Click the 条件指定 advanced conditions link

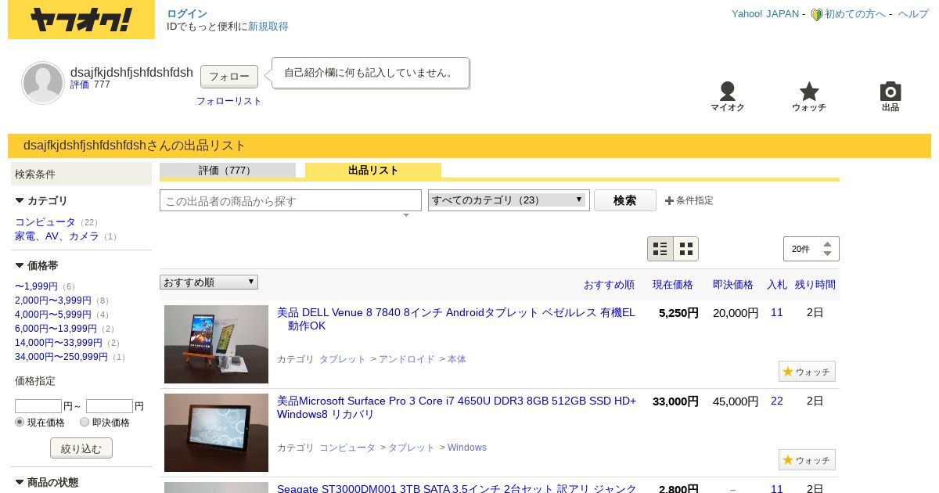[695, 200]
